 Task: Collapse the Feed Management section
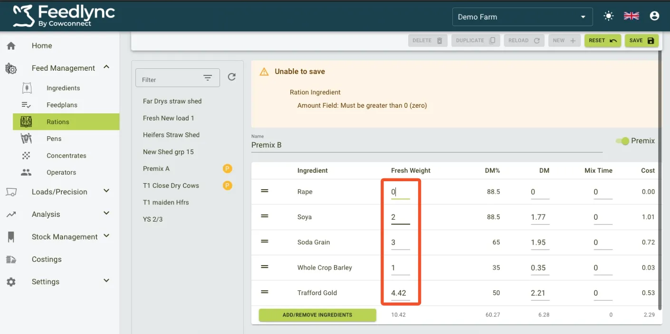point(106,67)
